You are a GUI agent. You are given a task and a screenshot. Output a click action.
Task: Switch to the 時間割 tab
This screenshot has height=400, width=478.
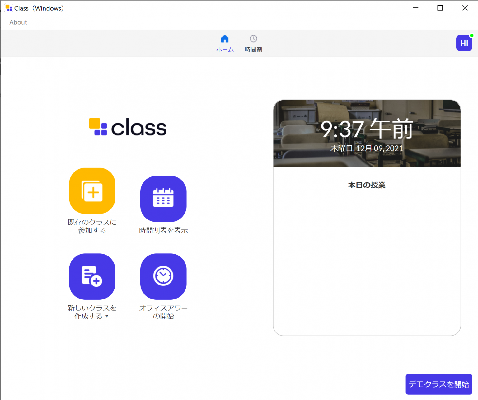[x=253, y=44]
